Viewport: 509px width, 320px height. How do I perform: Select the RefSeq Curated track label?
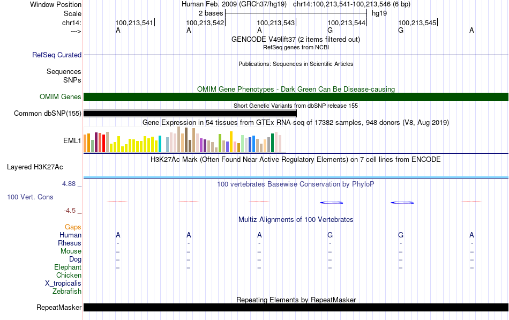point(57,55)
